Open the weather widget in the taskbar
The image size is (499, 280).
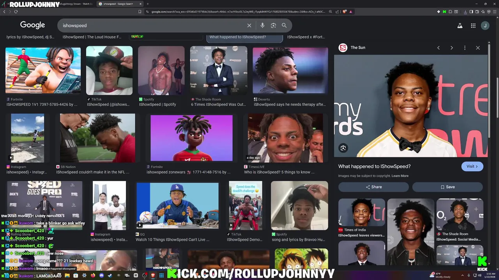440,275
